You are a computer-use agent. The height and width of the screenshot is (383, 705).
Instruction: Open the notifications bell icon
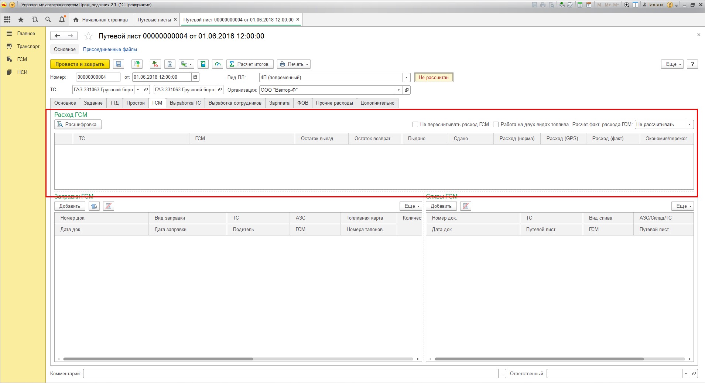62,20
